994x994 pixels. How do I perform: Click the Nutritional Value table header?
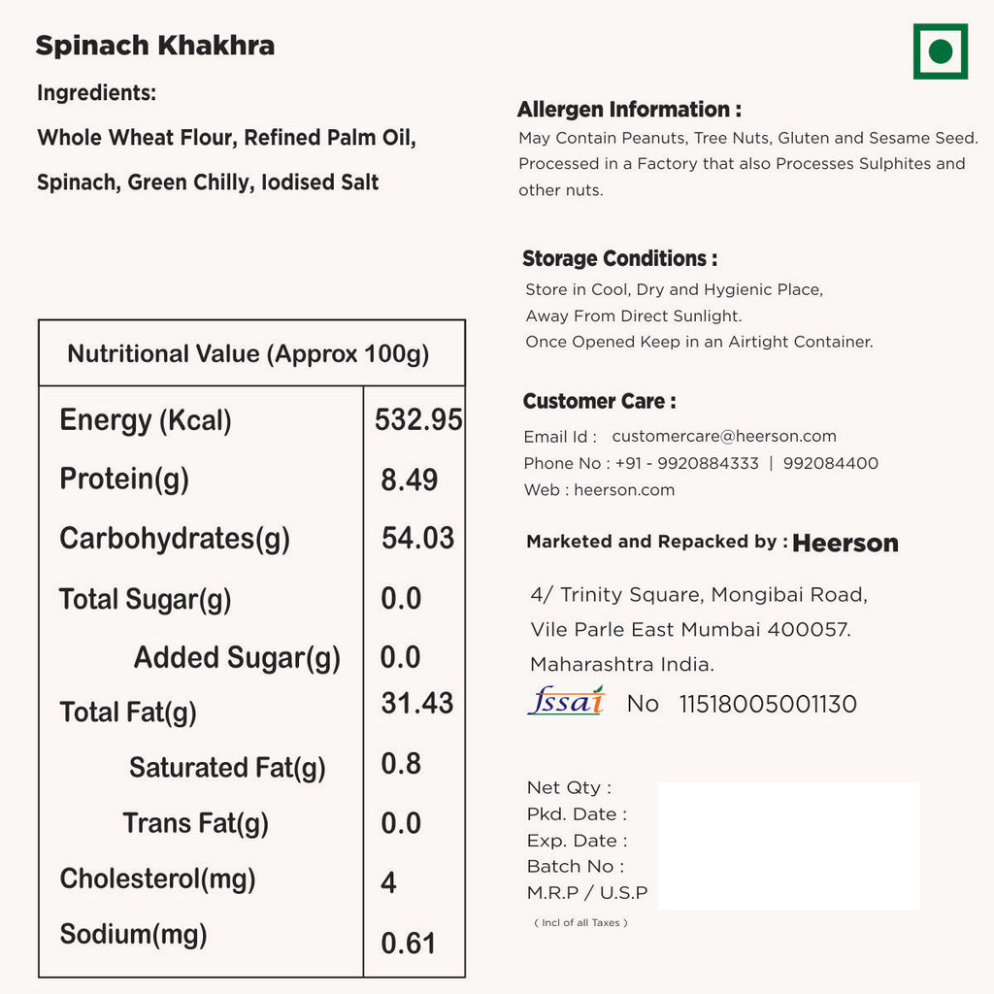pyautogui.click(x=248, y=353)
